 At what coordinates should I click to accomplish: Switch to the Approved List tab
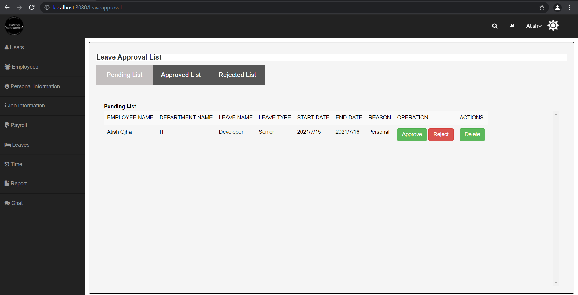[x=180, y=75]
